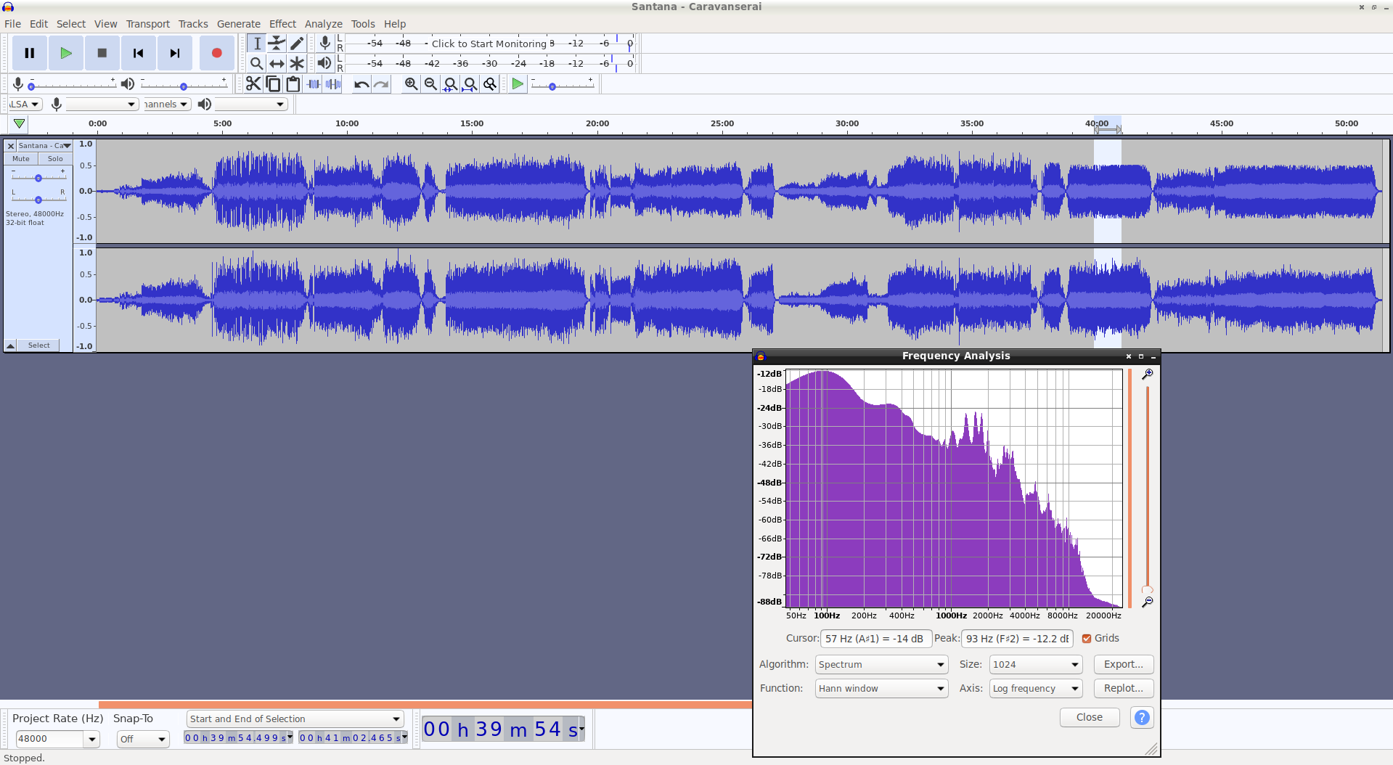Paste with the clipboard icon

point(293,84)
